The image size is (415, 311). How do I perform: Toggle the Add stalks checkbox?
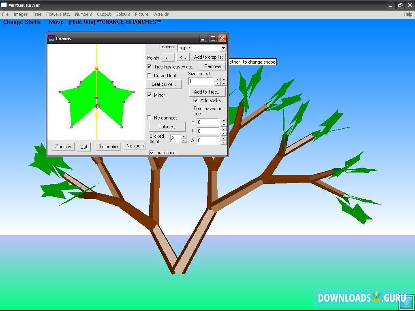pos(196,100)
